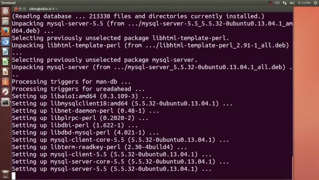Maximize the terminal window
319x180 pixels.
click(x=24, y=9)
